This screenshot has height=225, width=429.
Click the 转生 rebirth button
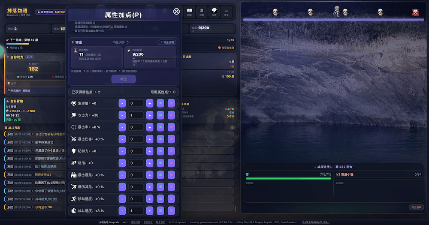click(124, 79)
